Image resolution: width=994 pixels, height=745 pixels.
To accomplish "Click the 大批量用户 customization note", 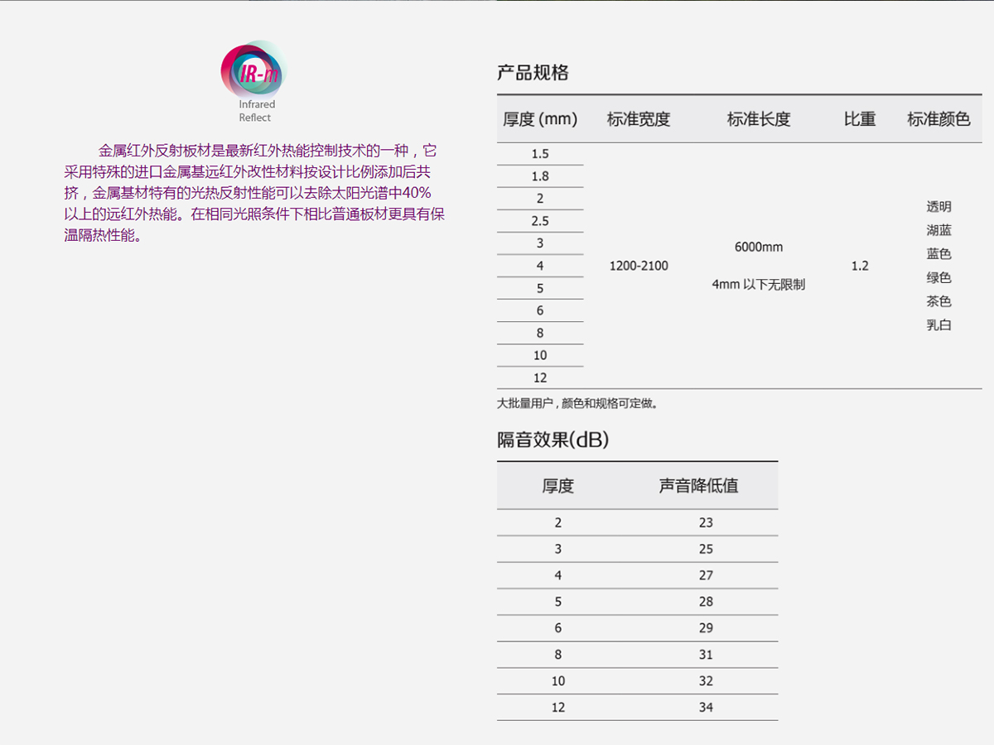I will tap(577, 404).
